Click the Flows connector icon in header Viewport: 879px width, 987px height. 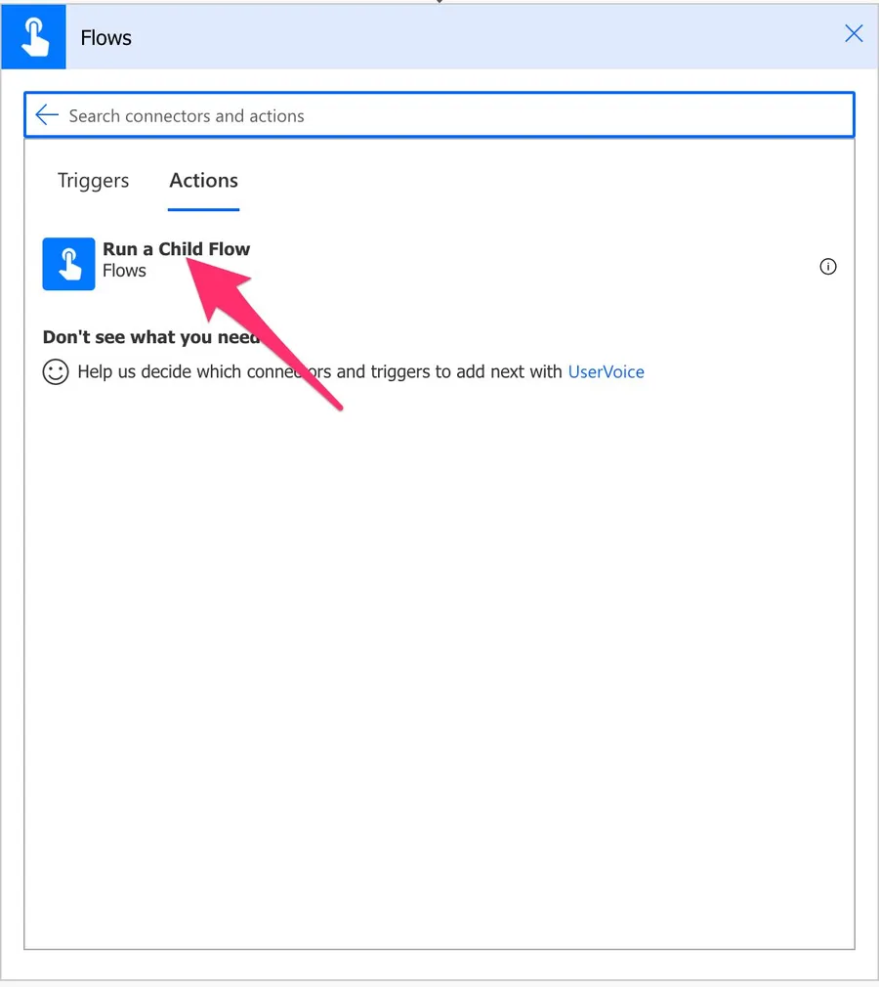point(33,37)
